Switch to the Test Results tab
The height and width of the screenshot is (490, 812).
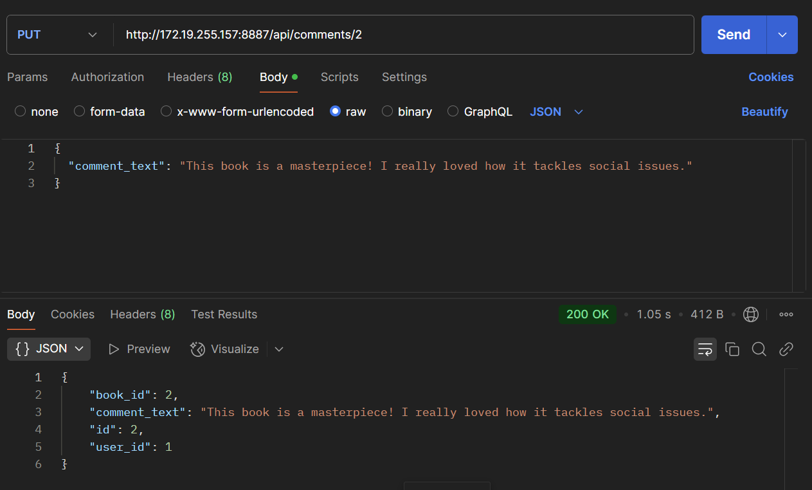point(224,314)
